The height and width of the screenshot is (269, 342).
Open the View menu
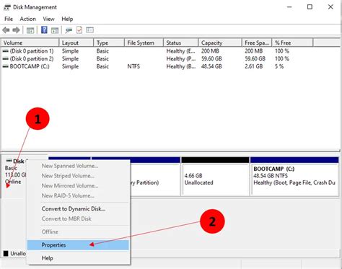[48, 19]
